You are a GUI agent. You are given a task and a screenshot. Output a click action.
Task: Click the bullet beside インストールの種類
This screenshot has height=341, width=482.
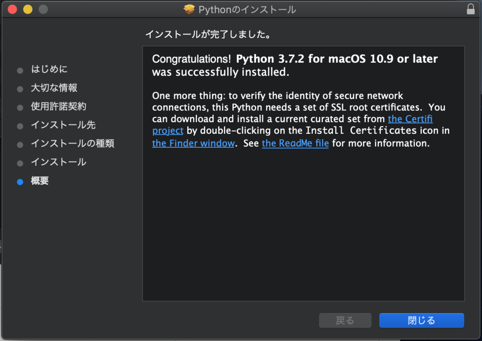(19, 144)
